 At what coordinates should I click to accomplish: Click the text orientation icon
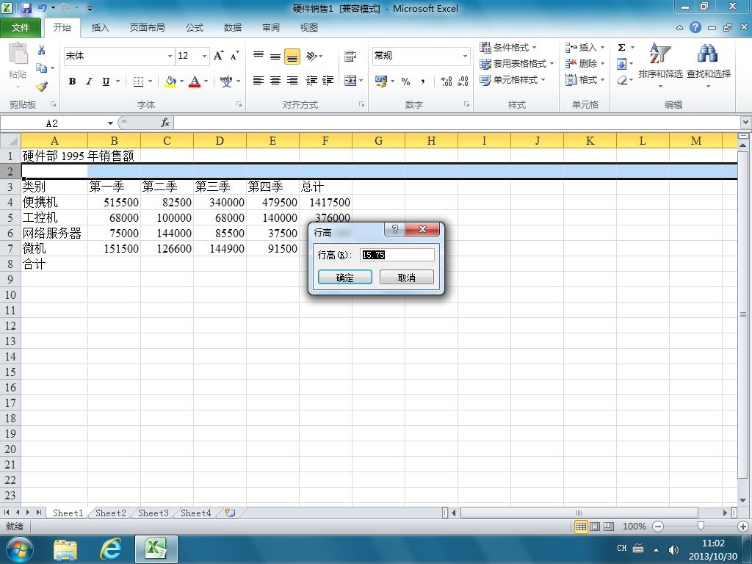click(311, 56)
